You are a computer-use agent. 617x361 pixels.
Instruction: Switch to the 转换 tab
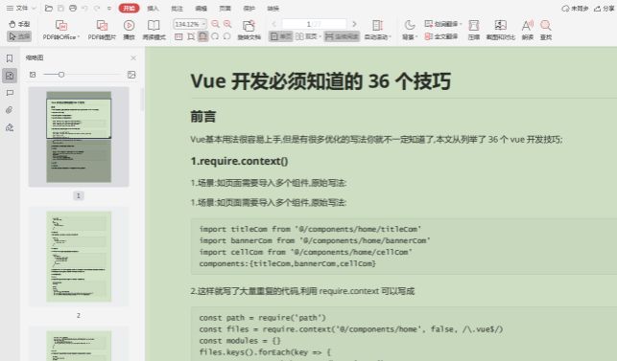(x=273, y=9)
